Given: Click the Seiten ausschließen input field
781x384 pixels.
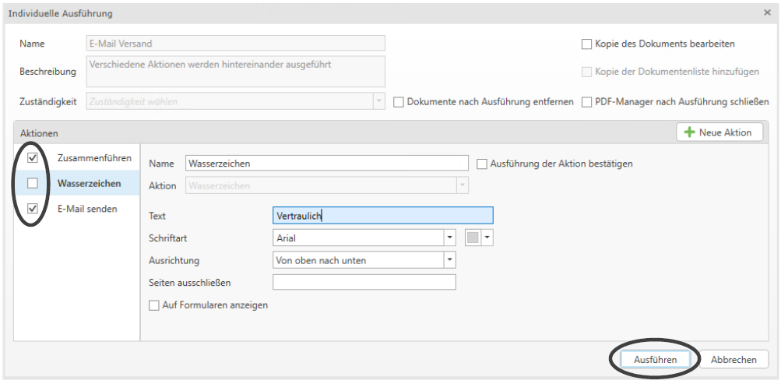Looking at the screenshot, I should (364, 282).
